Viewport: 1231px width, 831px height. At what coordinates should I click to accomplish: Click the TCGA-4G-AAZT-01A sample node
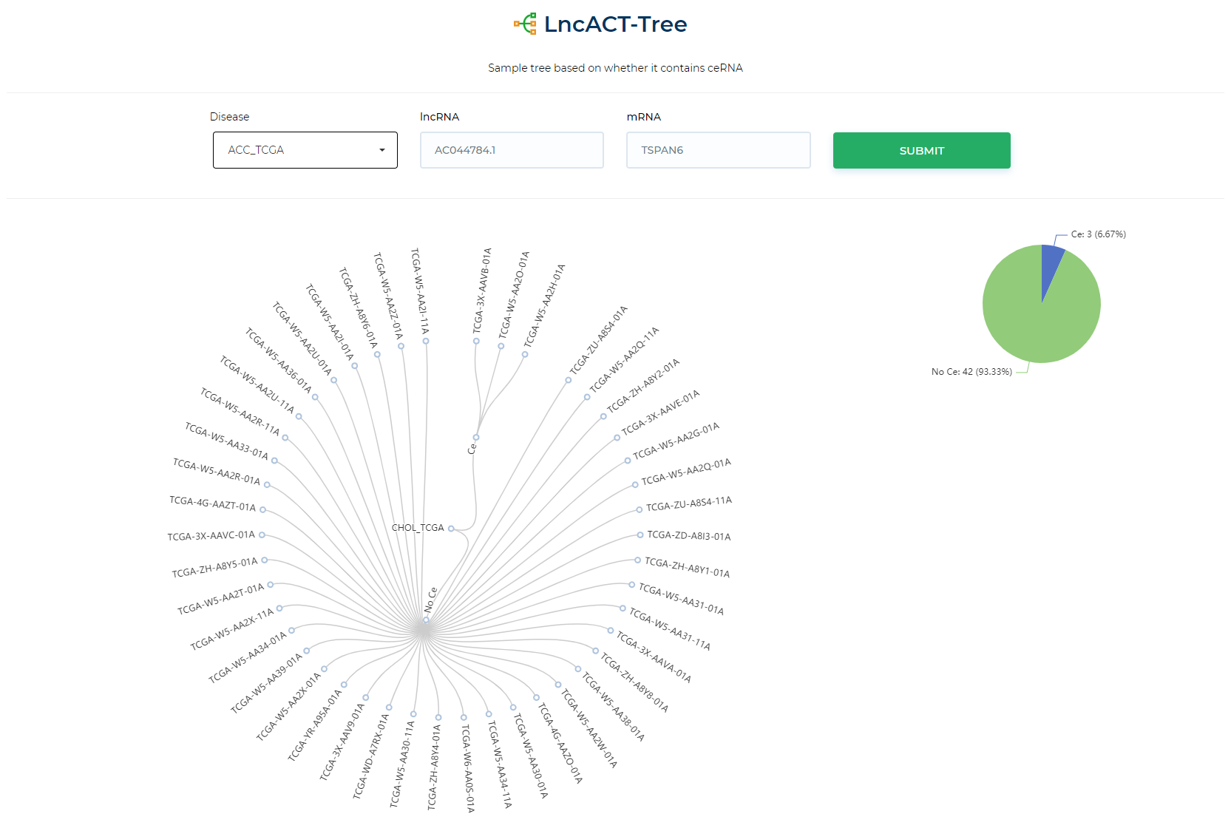(262, 509)
